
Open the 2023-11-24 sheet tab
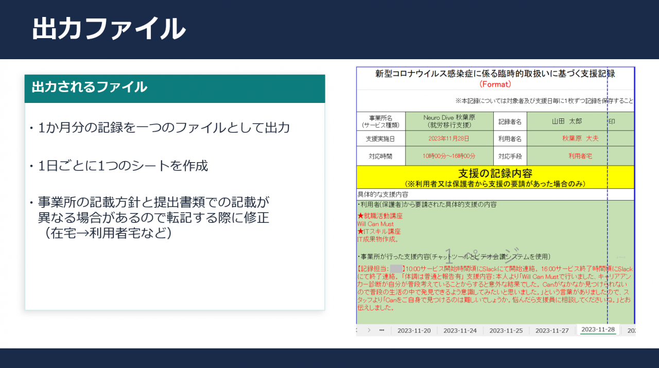[460, 330]
